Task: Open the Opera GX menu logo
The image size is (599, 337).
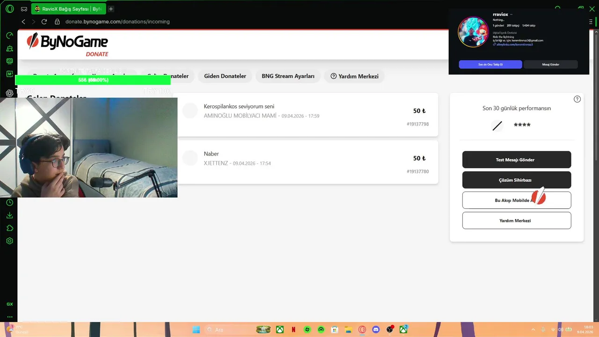Action: click(x=9, y=9)
